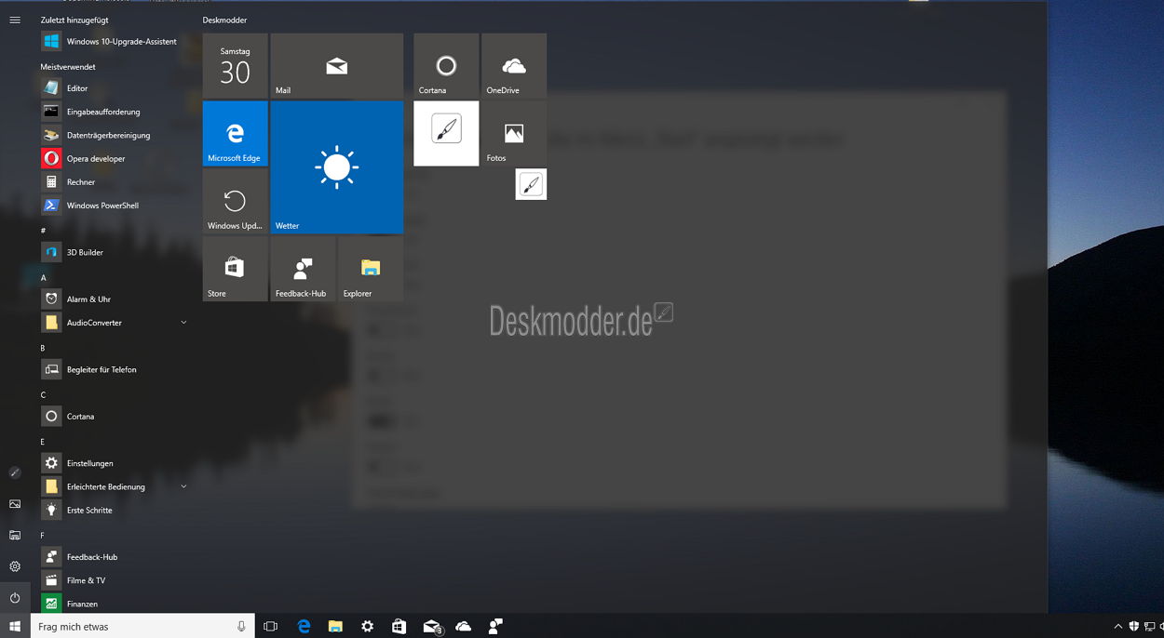The height and width of the screenshot is (638, 1164).
Task: Open the network icon in system tray
Action: pyautogui.click(x=1150, y=627)
